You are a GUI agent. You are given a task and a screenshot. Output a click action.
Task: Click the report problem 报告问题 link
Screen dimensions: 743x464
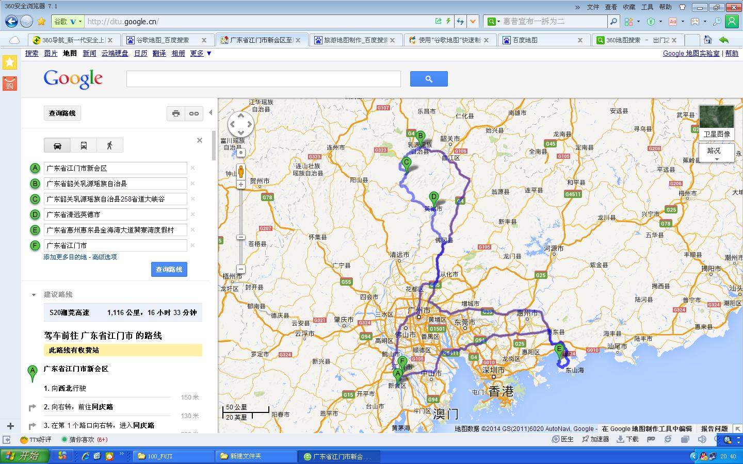coord(714,428)
